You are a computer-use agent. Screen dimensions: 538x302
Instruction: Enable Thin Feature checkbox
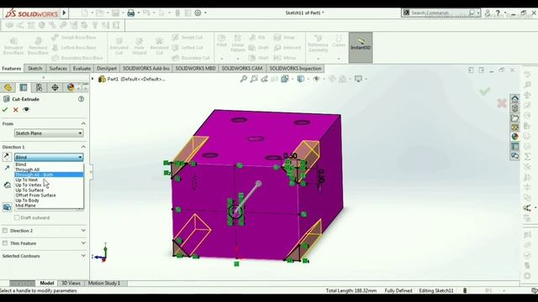click(5, 243)
